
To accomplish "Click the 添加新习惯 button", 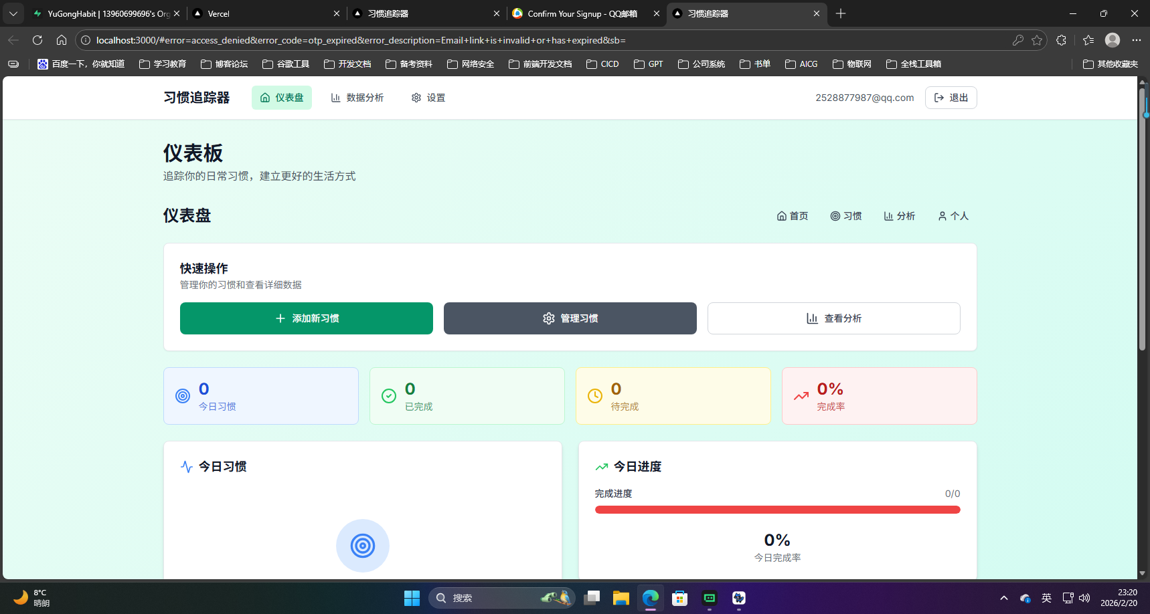I will pos(306,318).
